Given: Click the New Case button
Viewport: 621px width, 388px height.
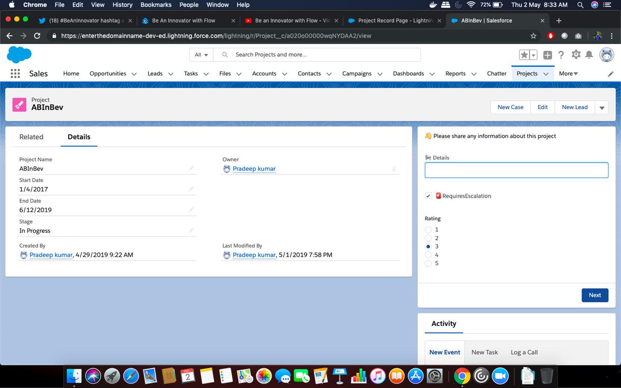Looking at the screenshot, I should coord(510,107).
